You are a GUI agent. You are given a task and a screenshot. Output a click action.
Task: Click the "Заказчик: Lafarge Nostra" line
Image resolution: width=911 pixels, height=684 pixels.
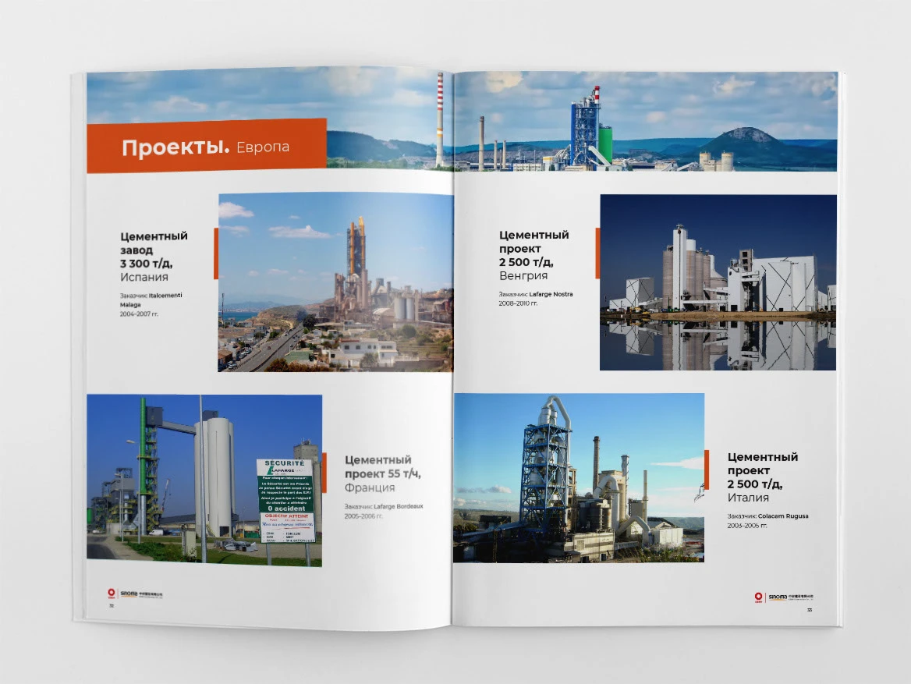pyautogui.click(x=536, y=294)
